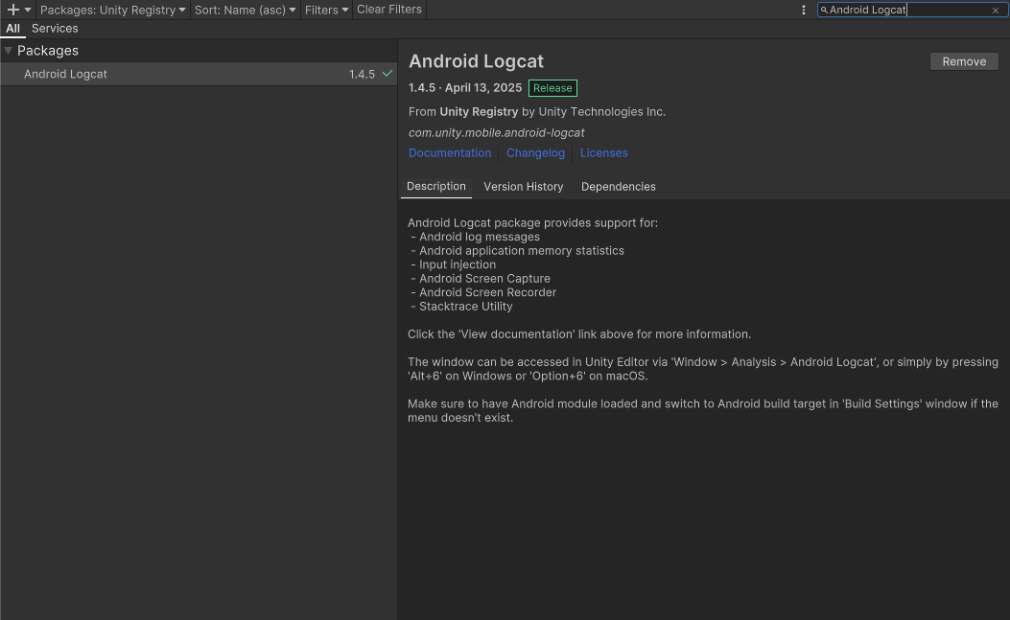The image size is (1010, 620).
Task: Open the Filters dropdown
Action: tap(326, 10)
